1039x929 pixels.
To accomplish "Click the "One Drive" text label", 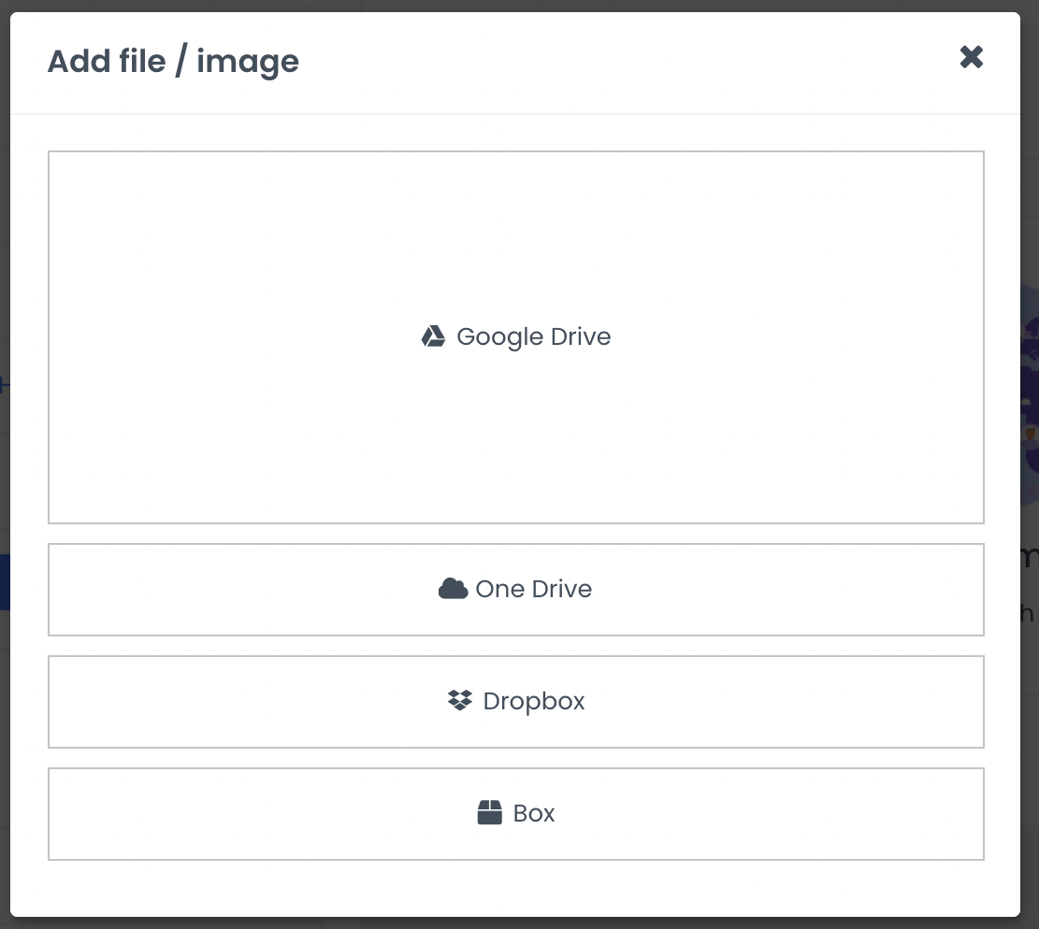I will [533, 589].
